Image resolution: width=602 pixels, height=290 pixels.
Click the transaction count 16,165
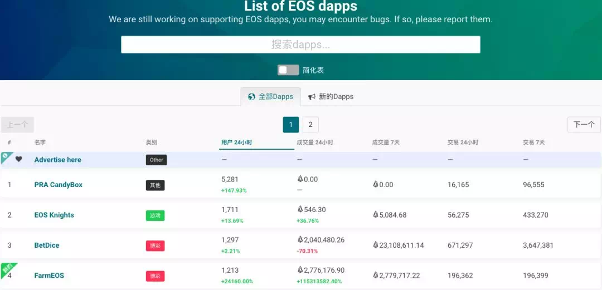[458, 184]
